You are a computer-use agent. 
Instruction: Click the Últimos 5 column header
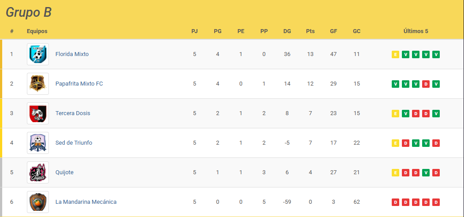[416, 31]
